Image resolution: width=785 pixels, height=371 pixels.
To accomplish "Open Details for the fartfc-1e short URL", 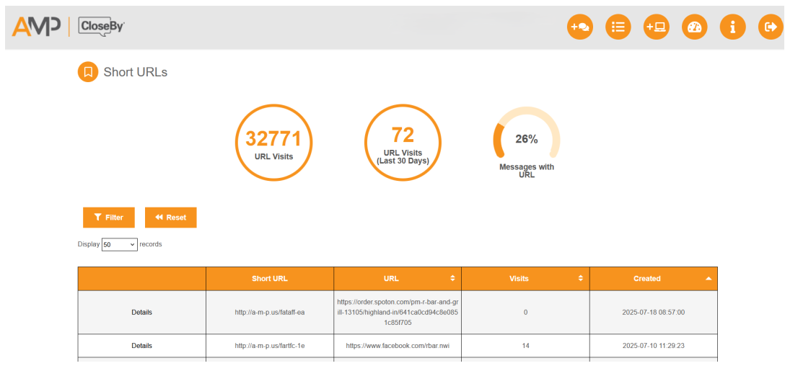I will pyautogui.click(x=141, y=346).
